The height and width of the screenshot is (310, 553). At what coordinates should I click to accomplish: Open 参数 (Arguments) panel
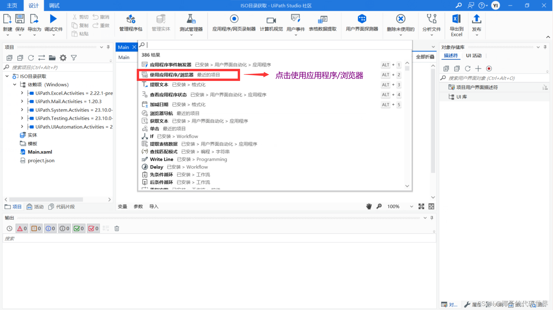[138, 206]
